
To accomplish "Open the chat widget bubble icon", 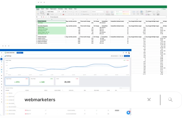I will point(128,112).
